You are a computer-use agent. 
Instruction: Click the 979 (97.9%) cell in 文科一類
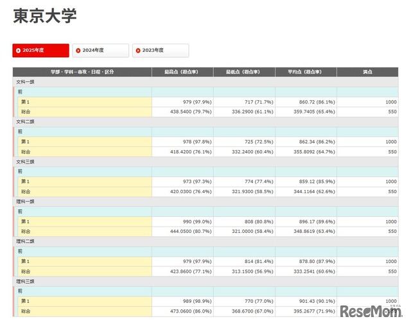[x=182, y=102]
